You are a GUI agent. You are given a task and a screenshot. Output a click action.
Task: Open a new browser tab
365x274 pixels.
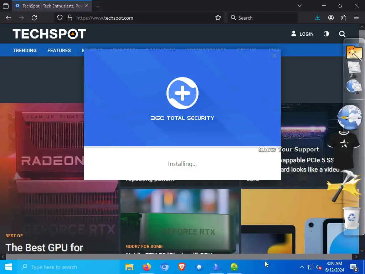click(x=98, y=6)
